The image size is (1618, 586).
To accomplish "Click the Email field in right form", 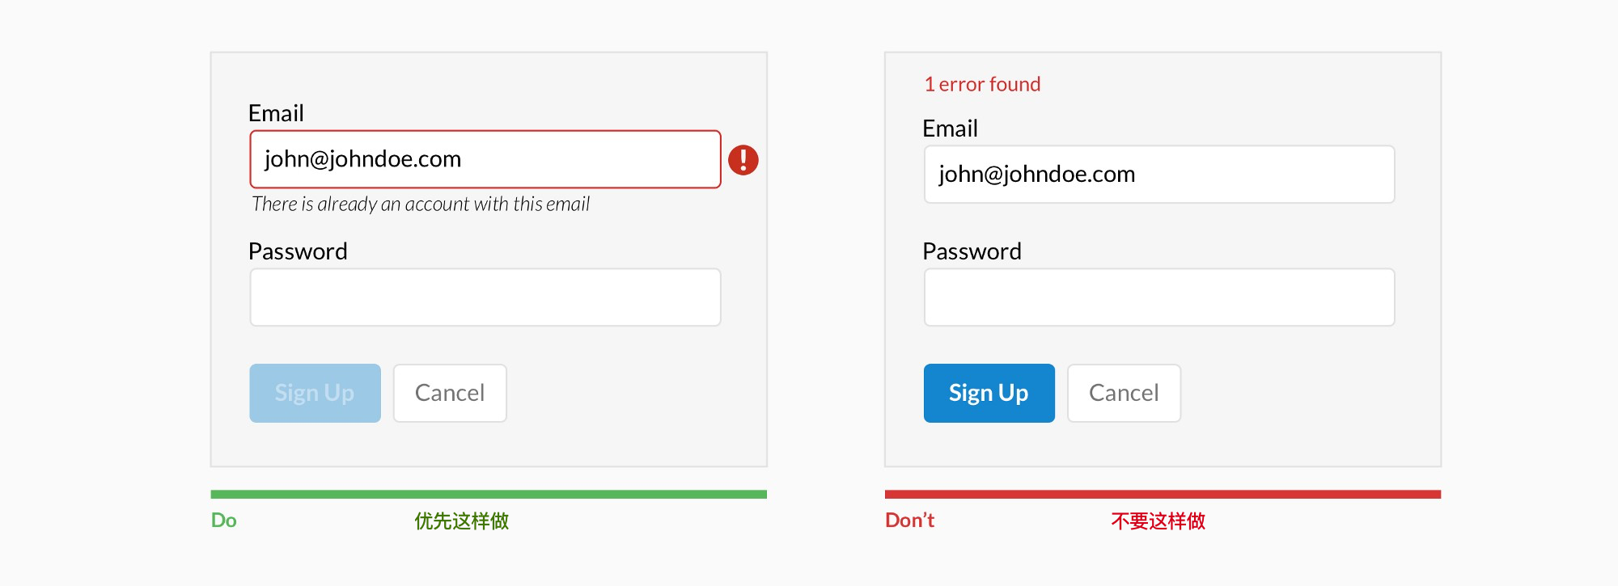I will coord(1159,175).
